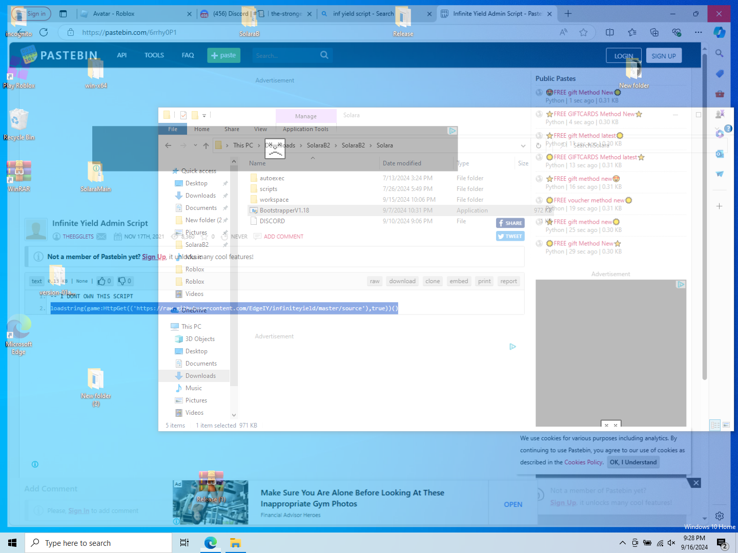Open Edge sidebar settings gear
This screenshot has width=738, height=553.
coord(720,516)
